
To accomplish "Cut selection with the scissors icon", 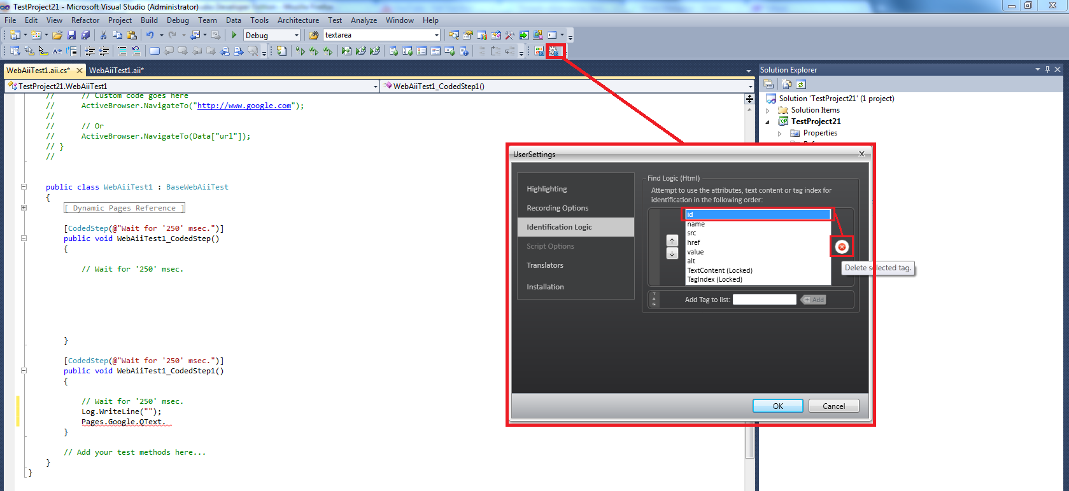I will coord(103,35).
